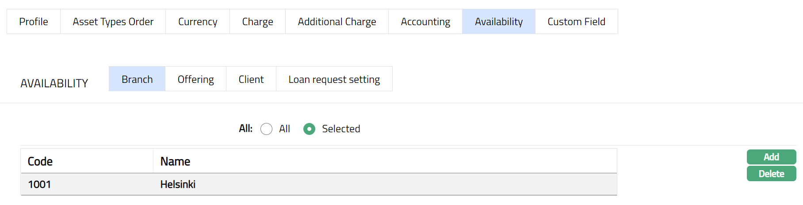Select the Charge tab
Image resolution: width=803 pixels, height=205 pixels.
click(257, 22)
